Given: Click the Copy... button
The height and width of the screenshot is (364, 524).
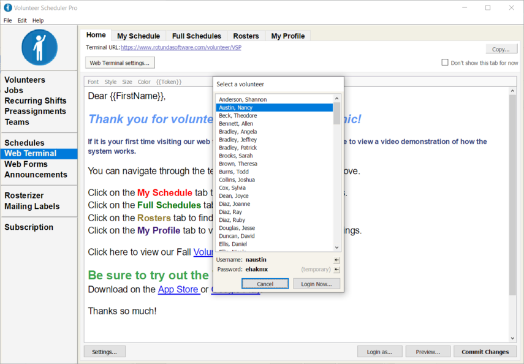Looking at the screenshot, I should (x=501, y=49).
